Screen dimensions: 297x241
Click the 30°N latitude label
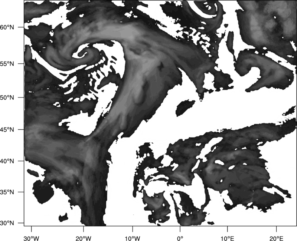click(x=7, y=223)
